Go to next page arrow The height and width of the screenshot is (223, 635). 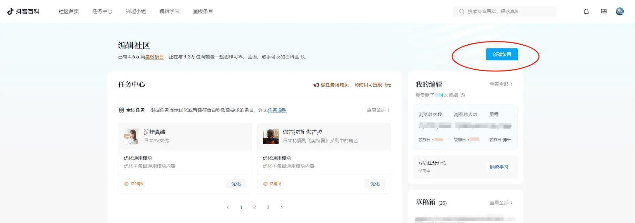[281, 207]
